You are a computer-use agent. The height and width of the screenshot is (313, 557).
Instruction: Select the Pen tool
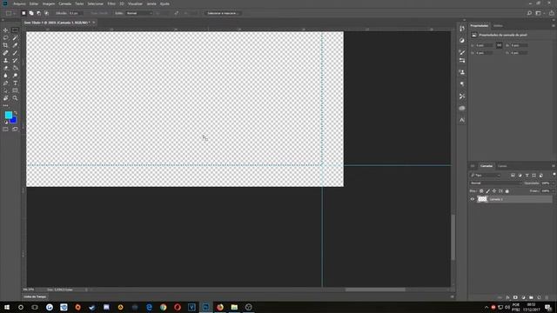6,83
